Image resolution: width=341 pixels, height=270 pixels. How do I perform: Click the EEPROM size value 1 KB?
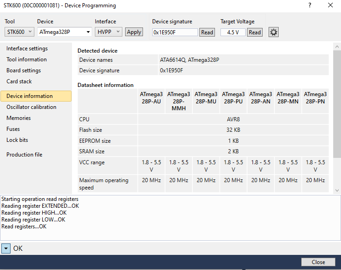(x=233, y=140)
